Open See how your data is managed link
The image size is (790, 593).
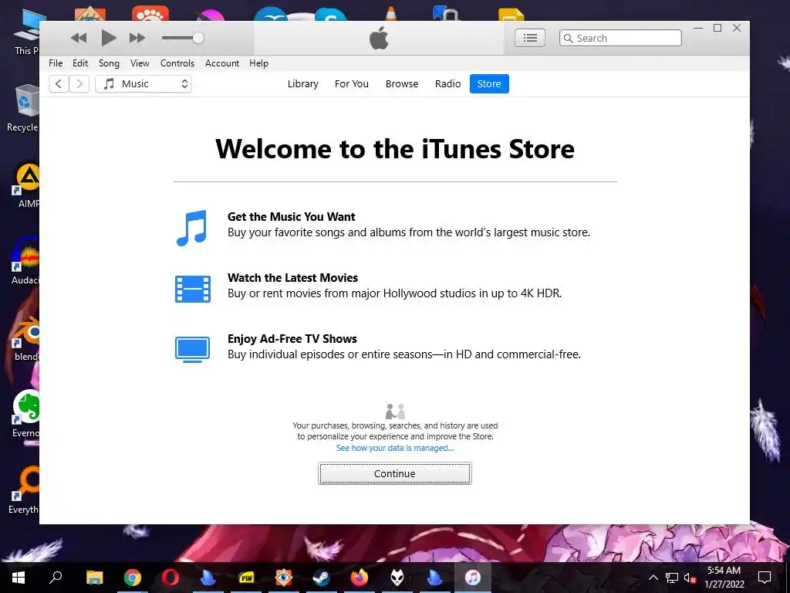point(395,448)
